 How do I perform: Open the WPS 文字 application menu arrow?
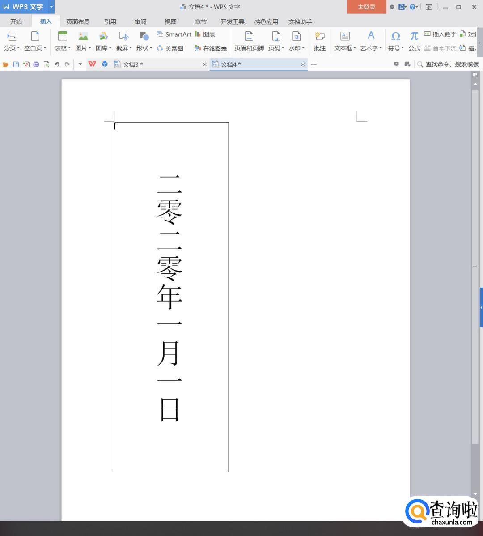(51, 7)
